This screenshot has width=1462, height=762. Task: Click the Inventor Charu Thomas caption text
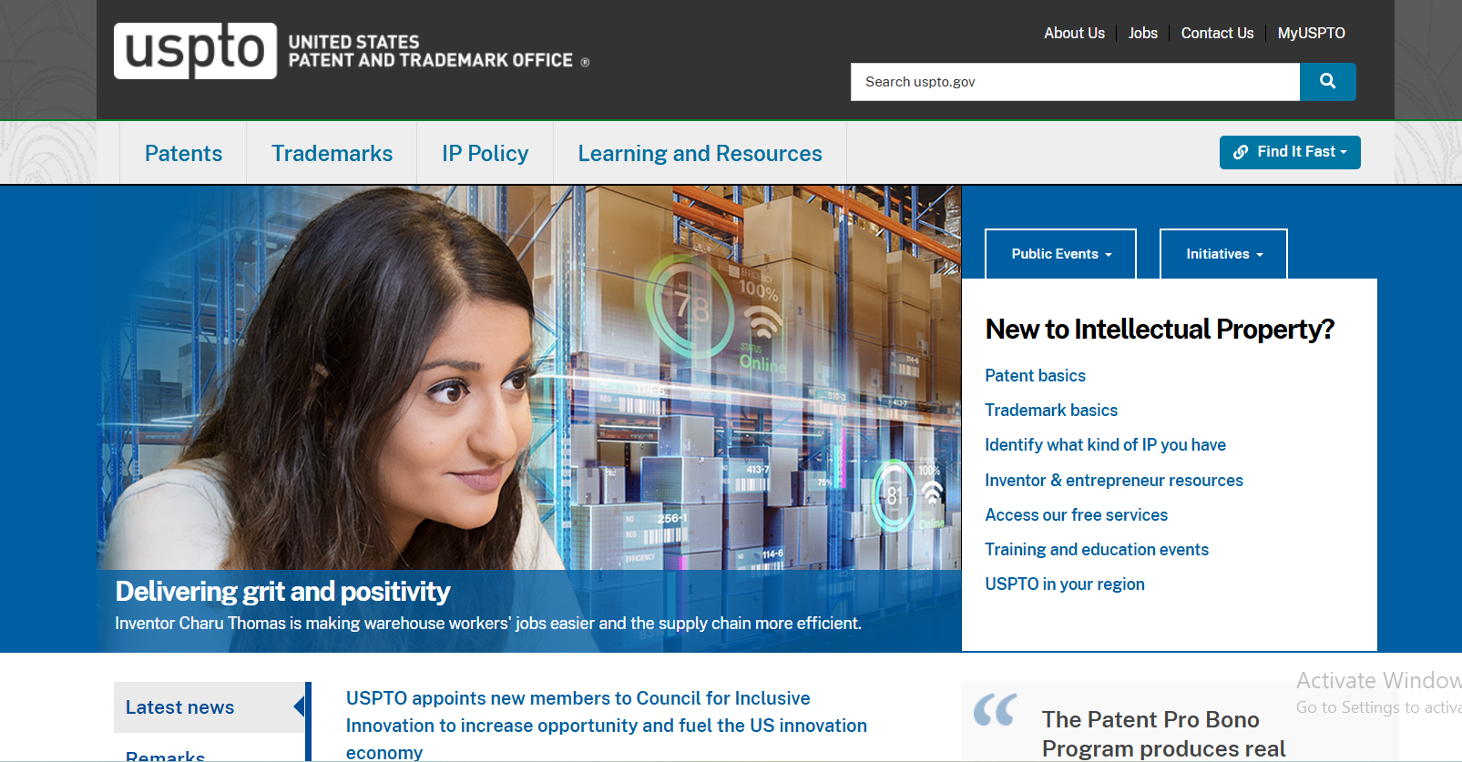(x=488, y=624)
